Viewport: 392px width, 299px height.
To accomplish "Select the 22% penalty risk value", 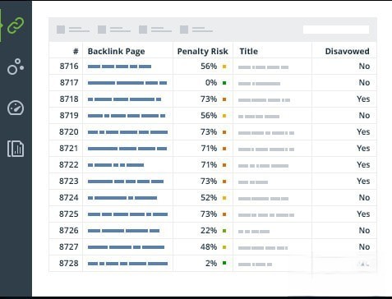I will click(209, 230).
